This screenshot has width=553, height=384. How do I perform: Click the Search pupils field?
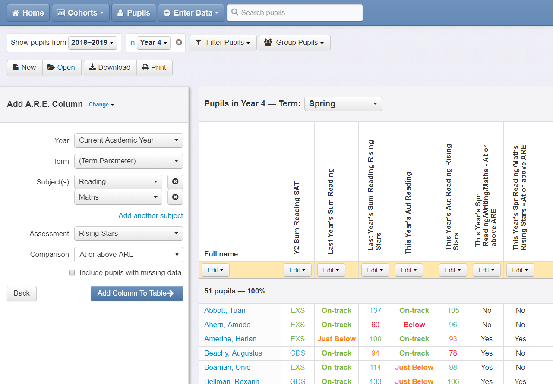[x=295, y=13]
